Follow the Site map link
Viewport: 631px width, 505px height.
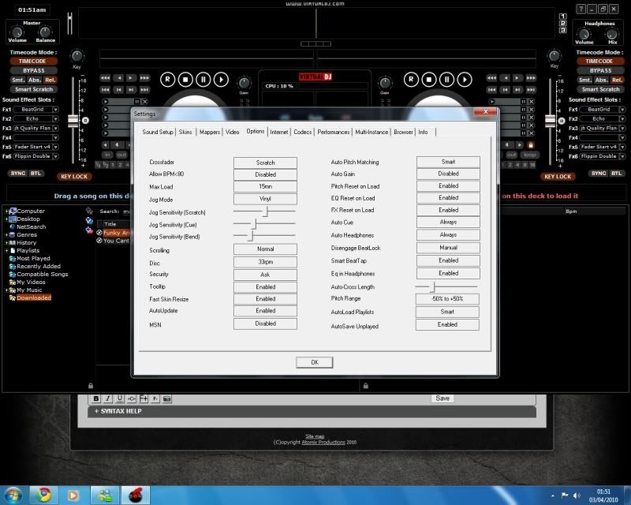tap(315, 436)
